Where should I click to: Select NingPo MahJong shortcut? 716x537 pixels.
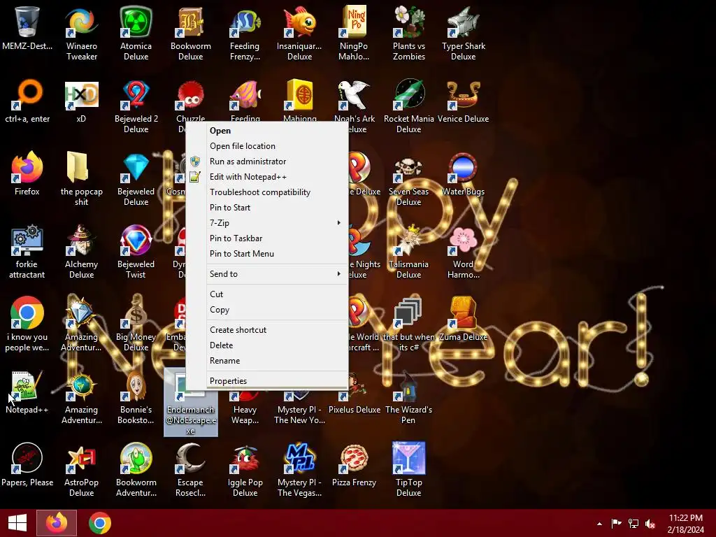click(354, 22)
